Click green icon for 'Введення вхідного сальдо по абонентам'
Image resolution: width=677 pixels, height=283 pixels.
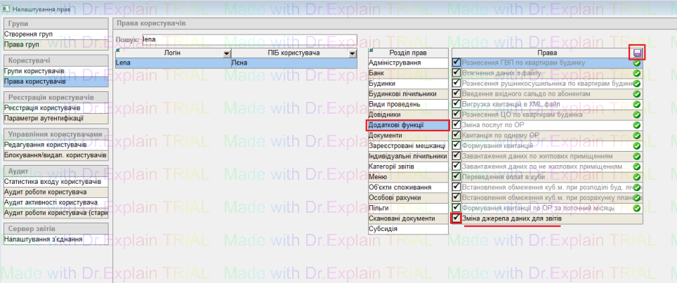click(x=637, y=94)
